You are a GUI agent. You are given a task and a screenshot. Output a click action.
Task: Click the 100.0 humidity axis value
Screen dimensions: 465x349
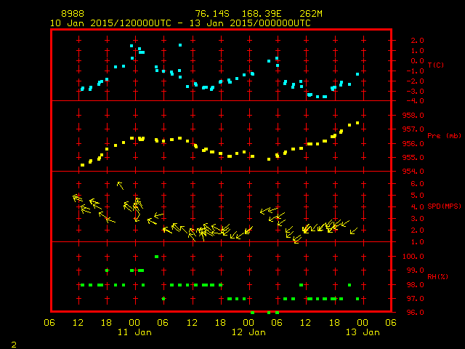[x=413, y=257]
